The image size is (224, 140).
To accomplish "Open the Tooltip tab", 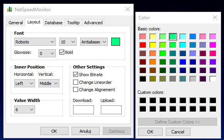I will [73, 23].
